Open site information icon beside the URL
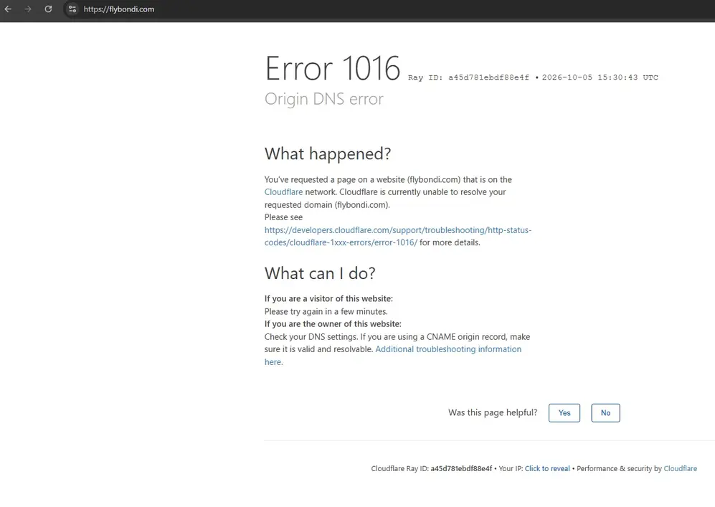Image resolution: width=715 pixels, height=507 pixels. [72, 9]
